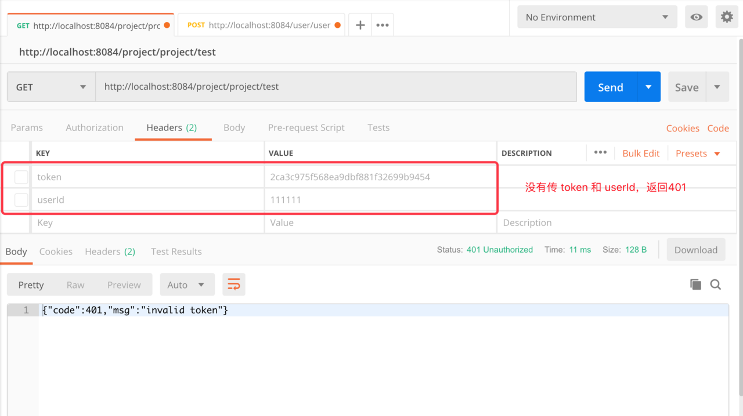Click the 128 B response size text
Image resolution: width=743 pixels, height=416 pixels.
tap(636, 250)
